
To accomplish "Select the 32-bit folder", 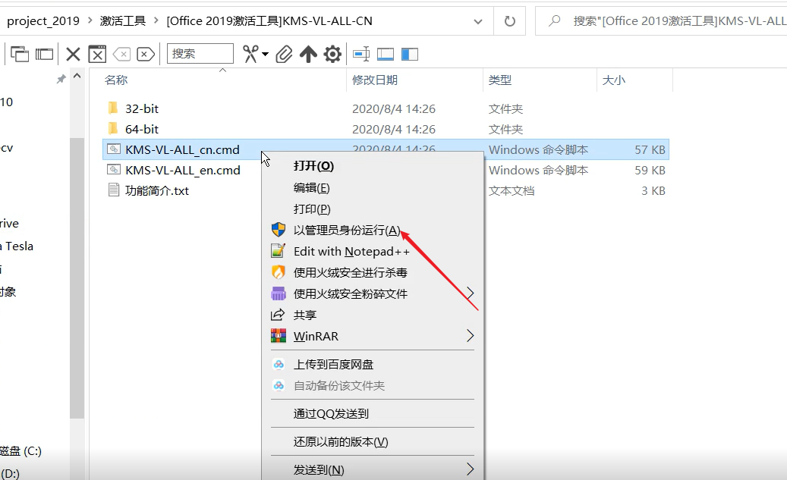I will tap(142, 109).
